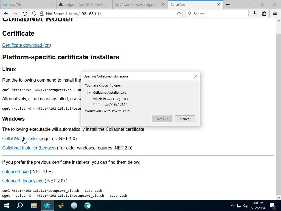Open Certificate download (crt) link
This screenshot has height=211, width=281.
[27, 45]
